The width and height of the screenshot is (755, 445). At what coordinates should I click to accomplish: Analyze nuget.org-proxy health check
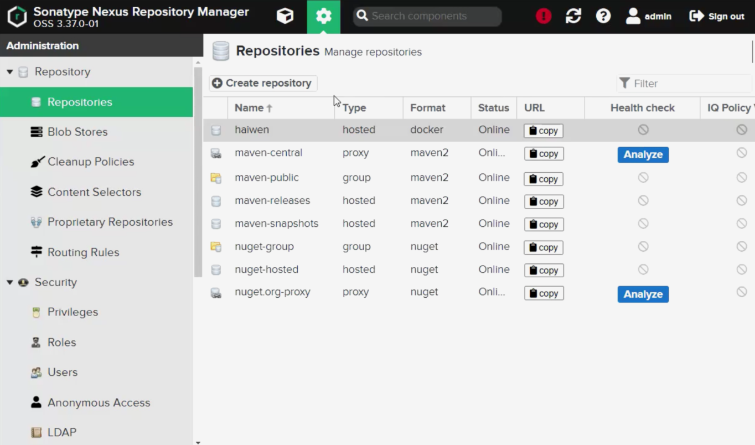(643, 294)
